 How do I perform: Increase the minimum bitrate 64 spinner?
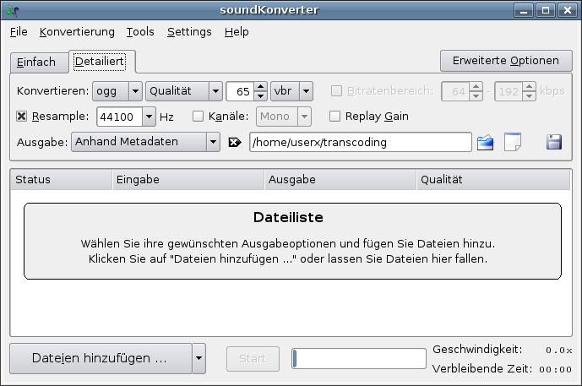(476, 87)
